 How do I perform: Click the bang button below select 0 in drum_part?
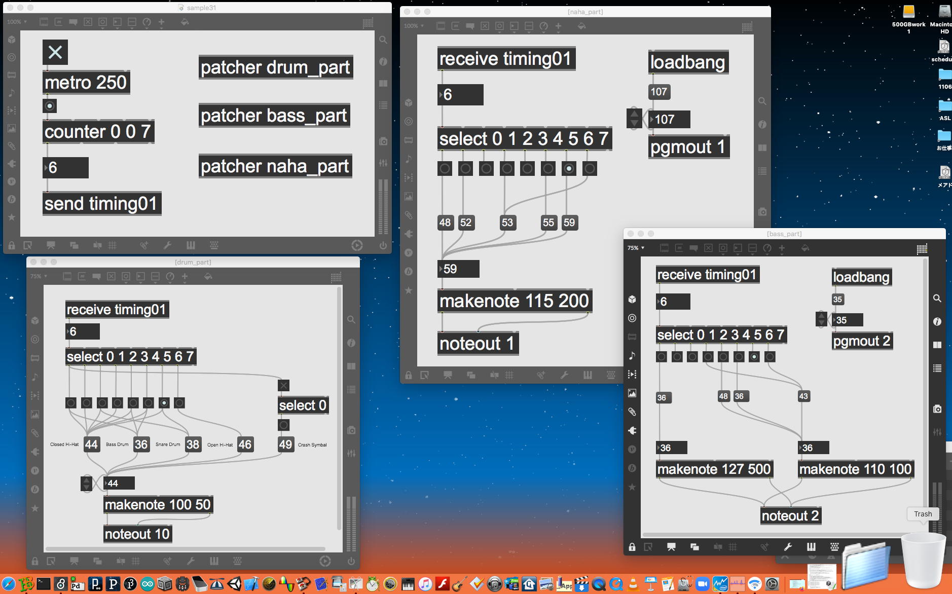pyautogui.click(x=284, y=425)
